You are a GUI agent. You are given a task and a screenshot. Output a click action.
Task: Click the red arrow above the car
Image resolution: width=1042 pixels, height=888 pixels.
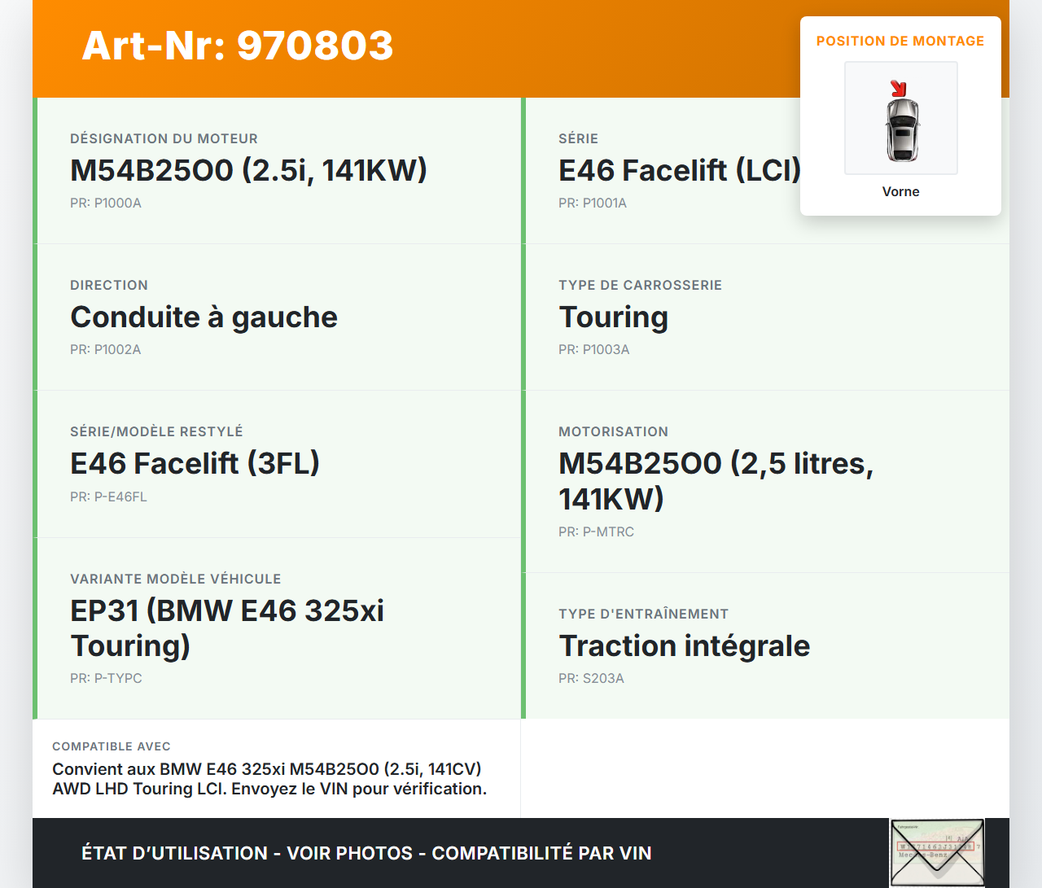(898, 89)
